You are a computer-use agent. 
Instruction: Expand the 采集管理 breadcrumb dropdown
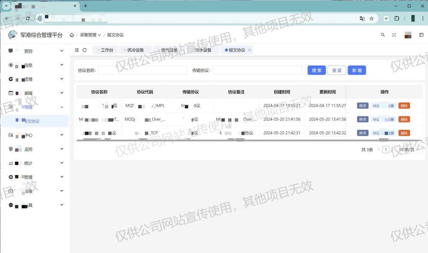tap(90, 35)
